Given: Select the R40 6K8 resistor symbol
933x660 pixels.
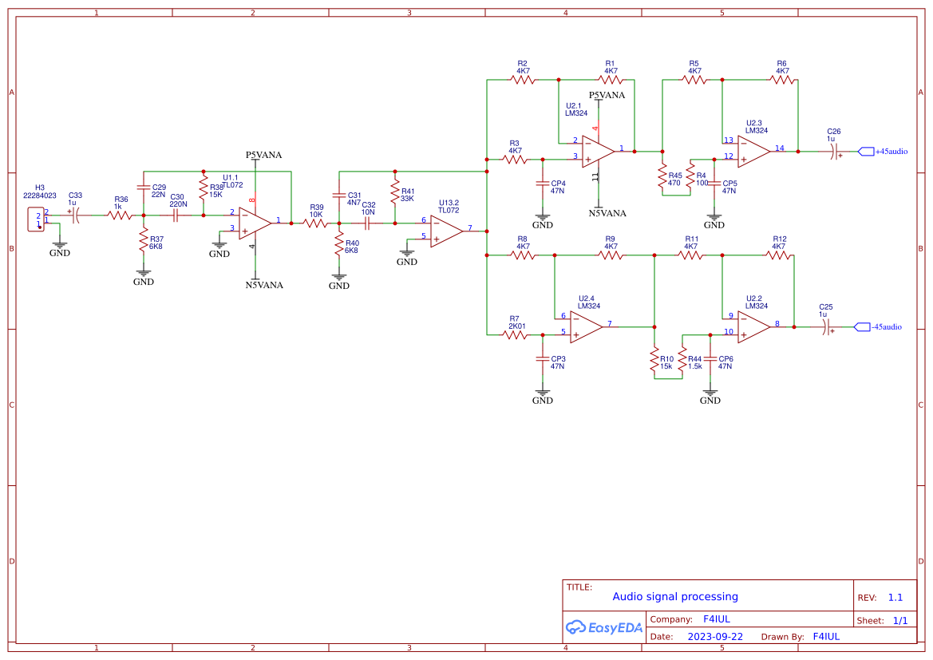Looking at the screenshot, I should click(339, 244).
